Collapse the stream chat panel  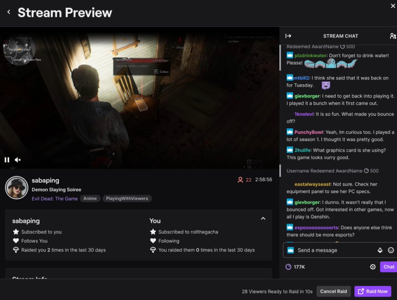pos(288,36)
